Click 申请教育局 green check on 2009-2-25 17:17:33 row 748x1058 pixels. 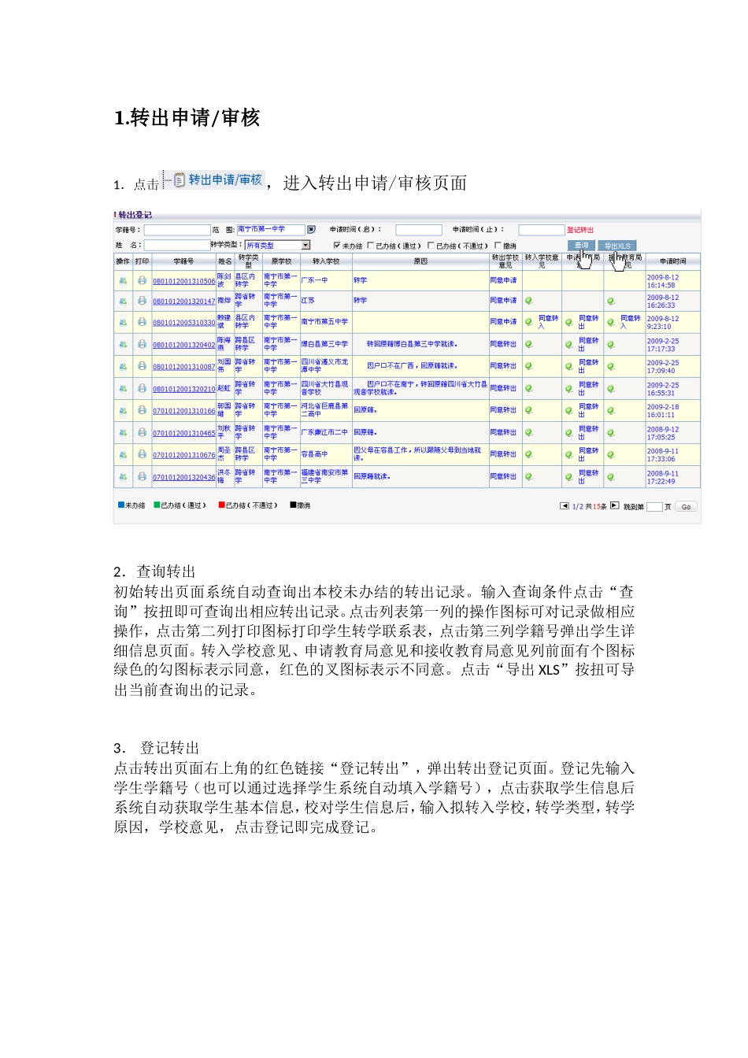coord(568,344)
